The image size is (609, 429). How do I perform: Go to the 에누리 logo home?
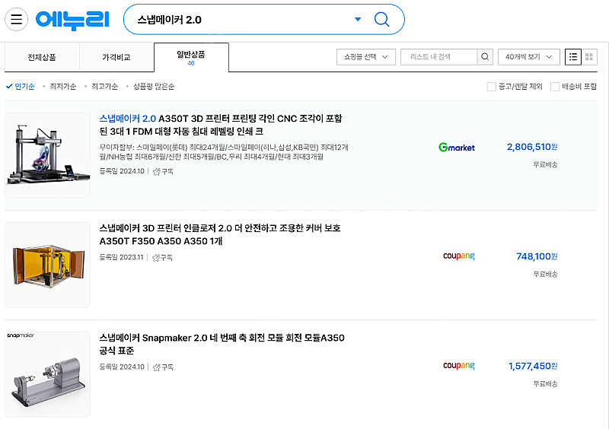tap(72, 21)
